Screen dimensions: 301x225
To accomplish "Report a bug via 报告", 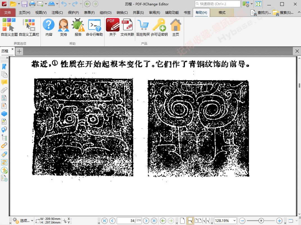I will [x=78, y=27].
